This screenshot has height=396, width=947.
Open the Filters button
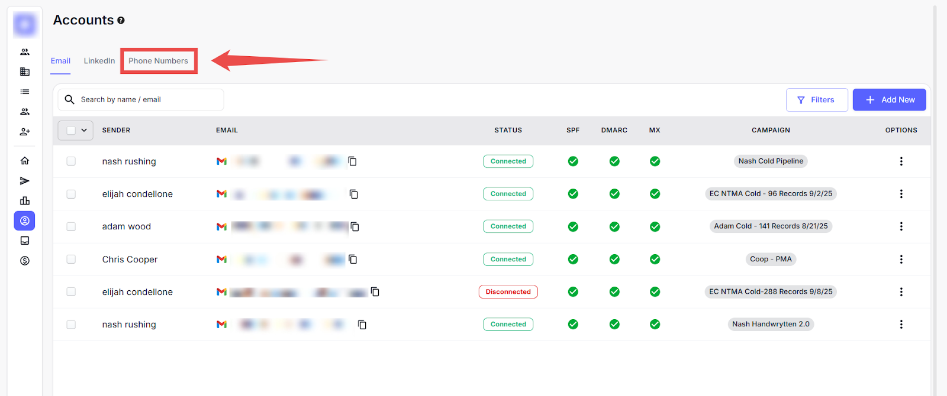pos(816,100)
